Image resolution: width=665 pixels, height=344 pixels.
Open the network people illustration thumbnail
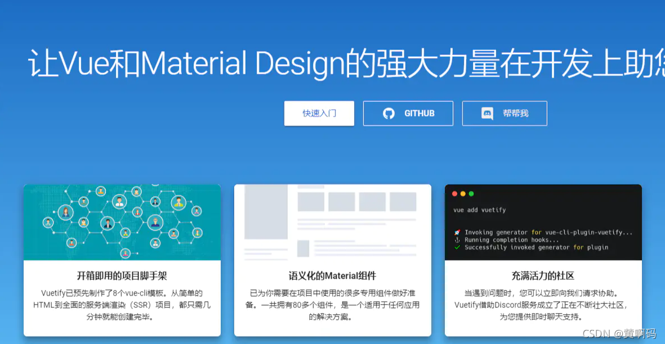(x=122, y=222)
